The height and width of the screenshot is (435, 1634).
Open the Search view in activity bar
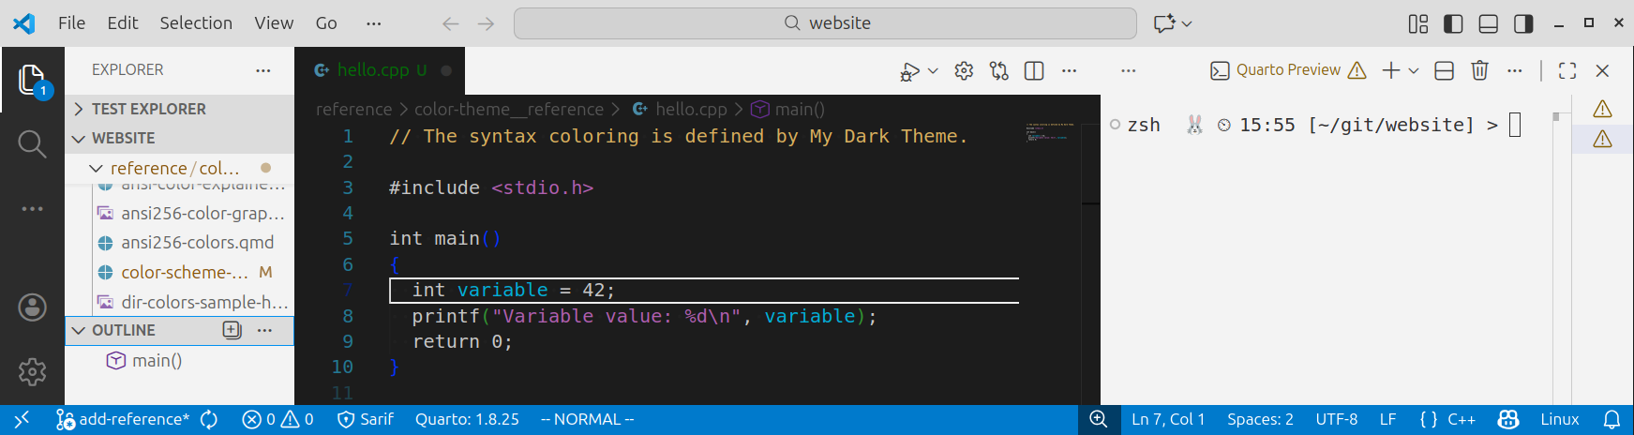pyautogui.click(x=32, y=144)
